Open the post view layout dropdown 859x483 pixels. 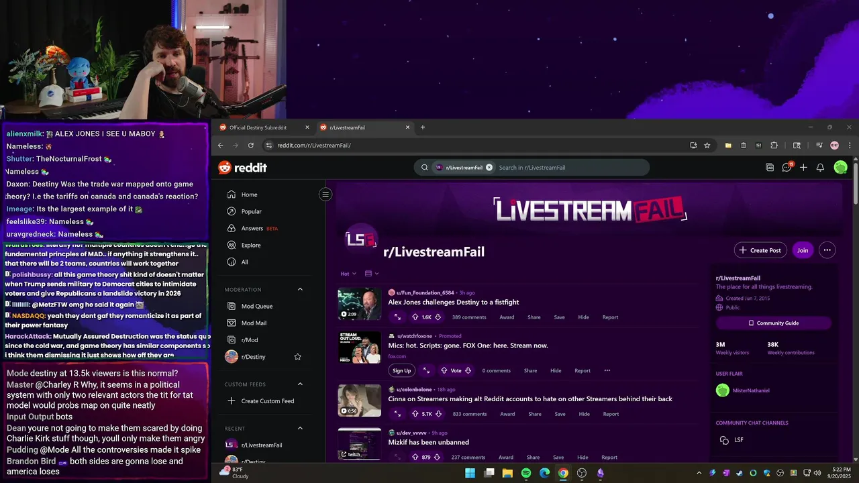(371, 274)
